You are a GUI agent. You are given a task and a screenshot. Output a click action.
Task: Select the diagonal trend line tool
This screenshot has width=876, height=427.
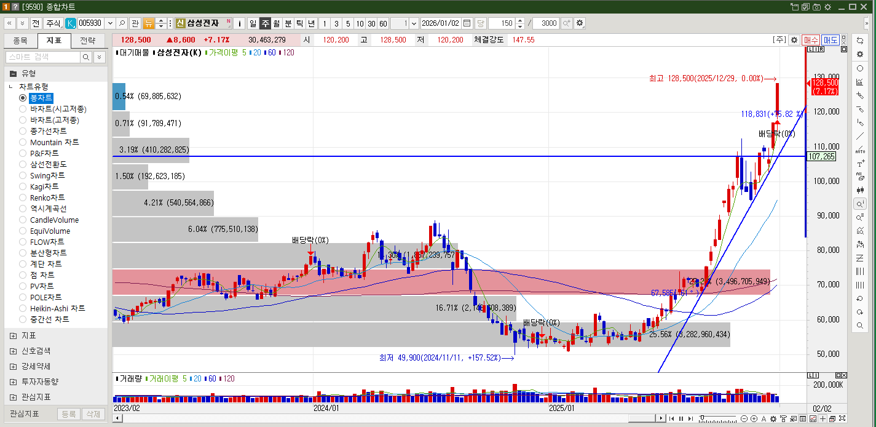tap(860, 136)
